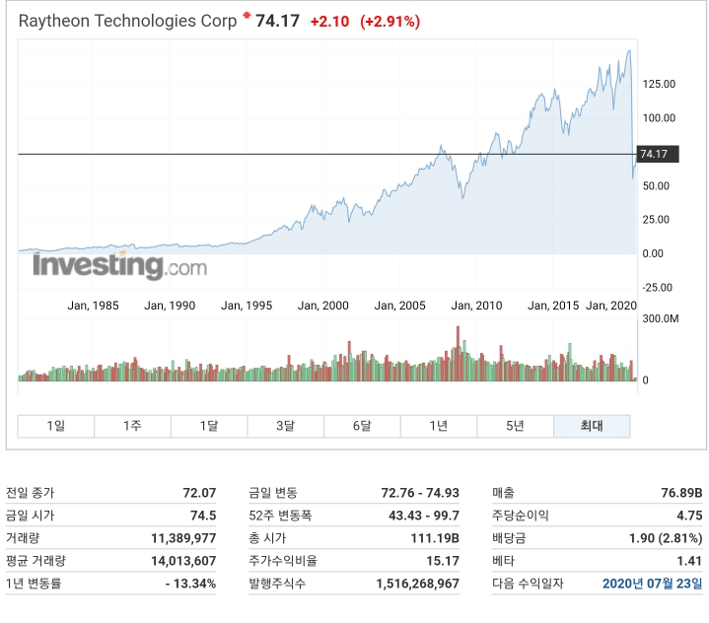Open the 2020년 07월 23일 earnings date link

click(x=653, y=584)
